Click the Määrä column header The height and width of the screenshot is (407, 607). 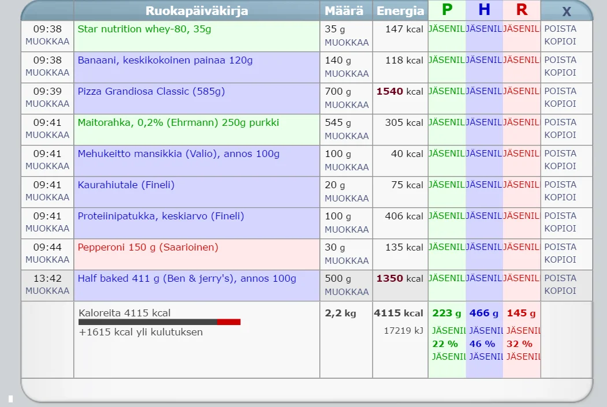pyautogui.click(x=344, y=11)
